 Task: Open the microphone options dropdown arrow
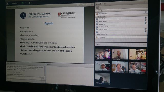32,3
